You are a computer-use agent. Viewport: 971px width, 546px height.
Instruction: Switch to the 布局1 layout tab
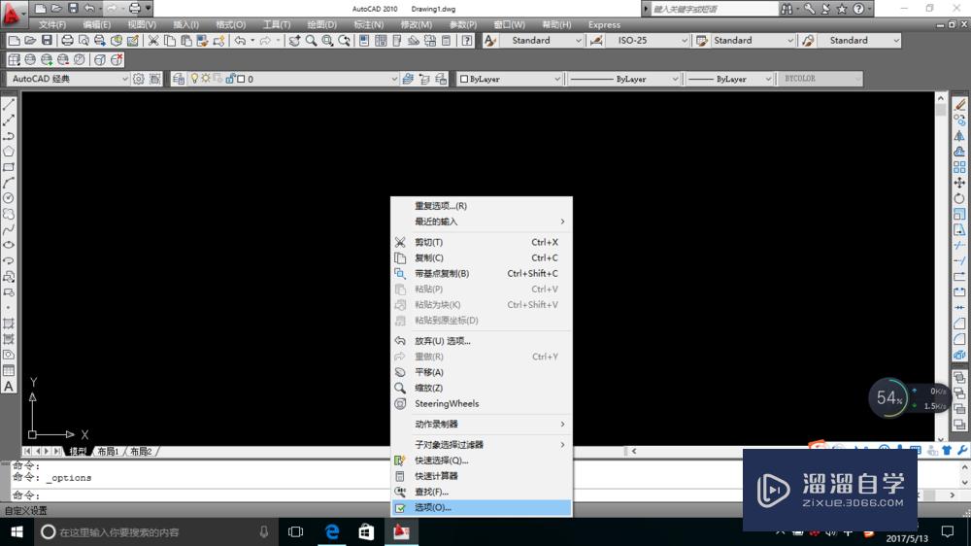click(x=109, y=451)
